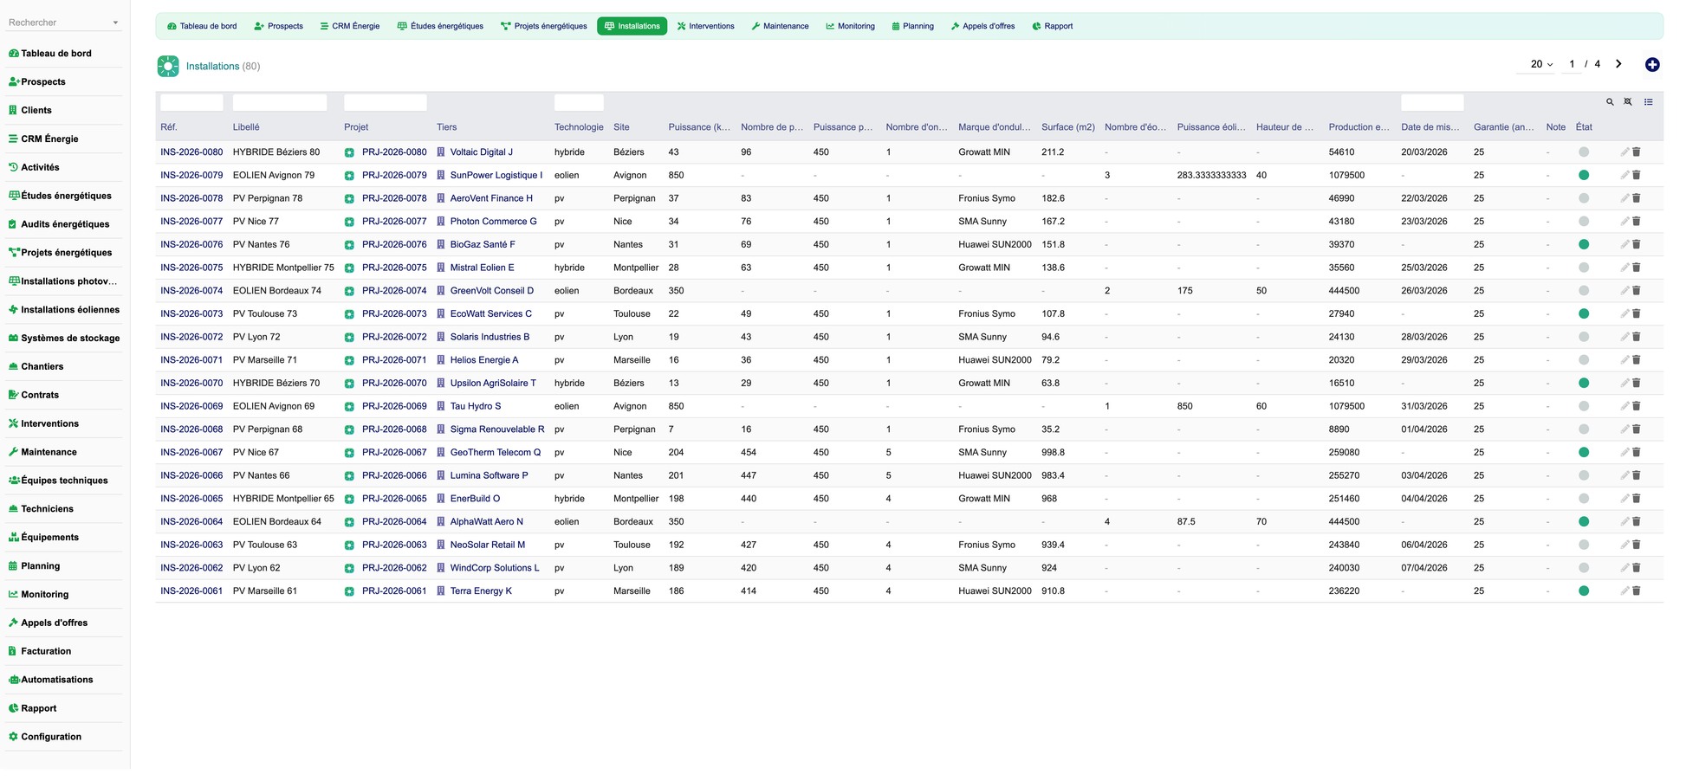Delete the PV Perpignan 78 installation
This screenshot has height=781, width=1686.
pyautogui.click(x=1636, y=198)
